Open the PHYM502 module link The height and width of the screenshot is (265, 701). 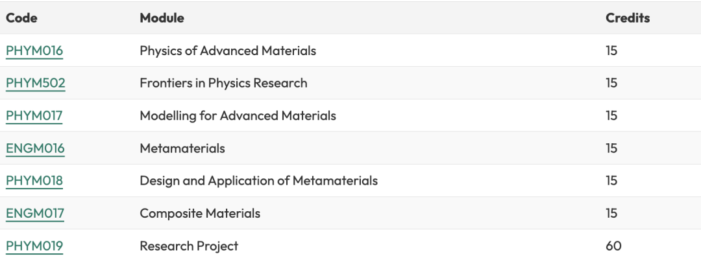[x=36, y=83]
